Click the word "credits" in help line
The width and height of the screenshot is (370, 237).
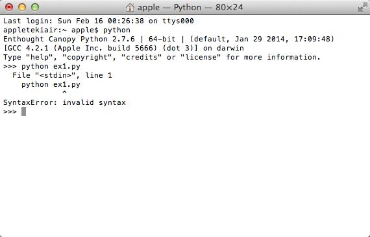coord(142,57)
